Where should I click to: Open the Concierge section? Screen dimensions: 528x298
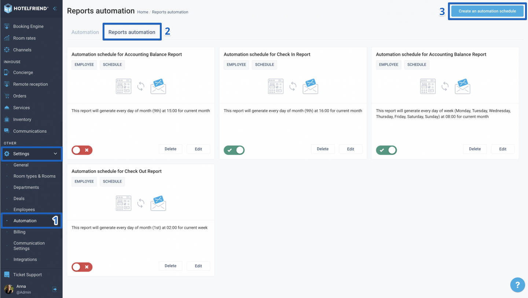tap(23, 72)
